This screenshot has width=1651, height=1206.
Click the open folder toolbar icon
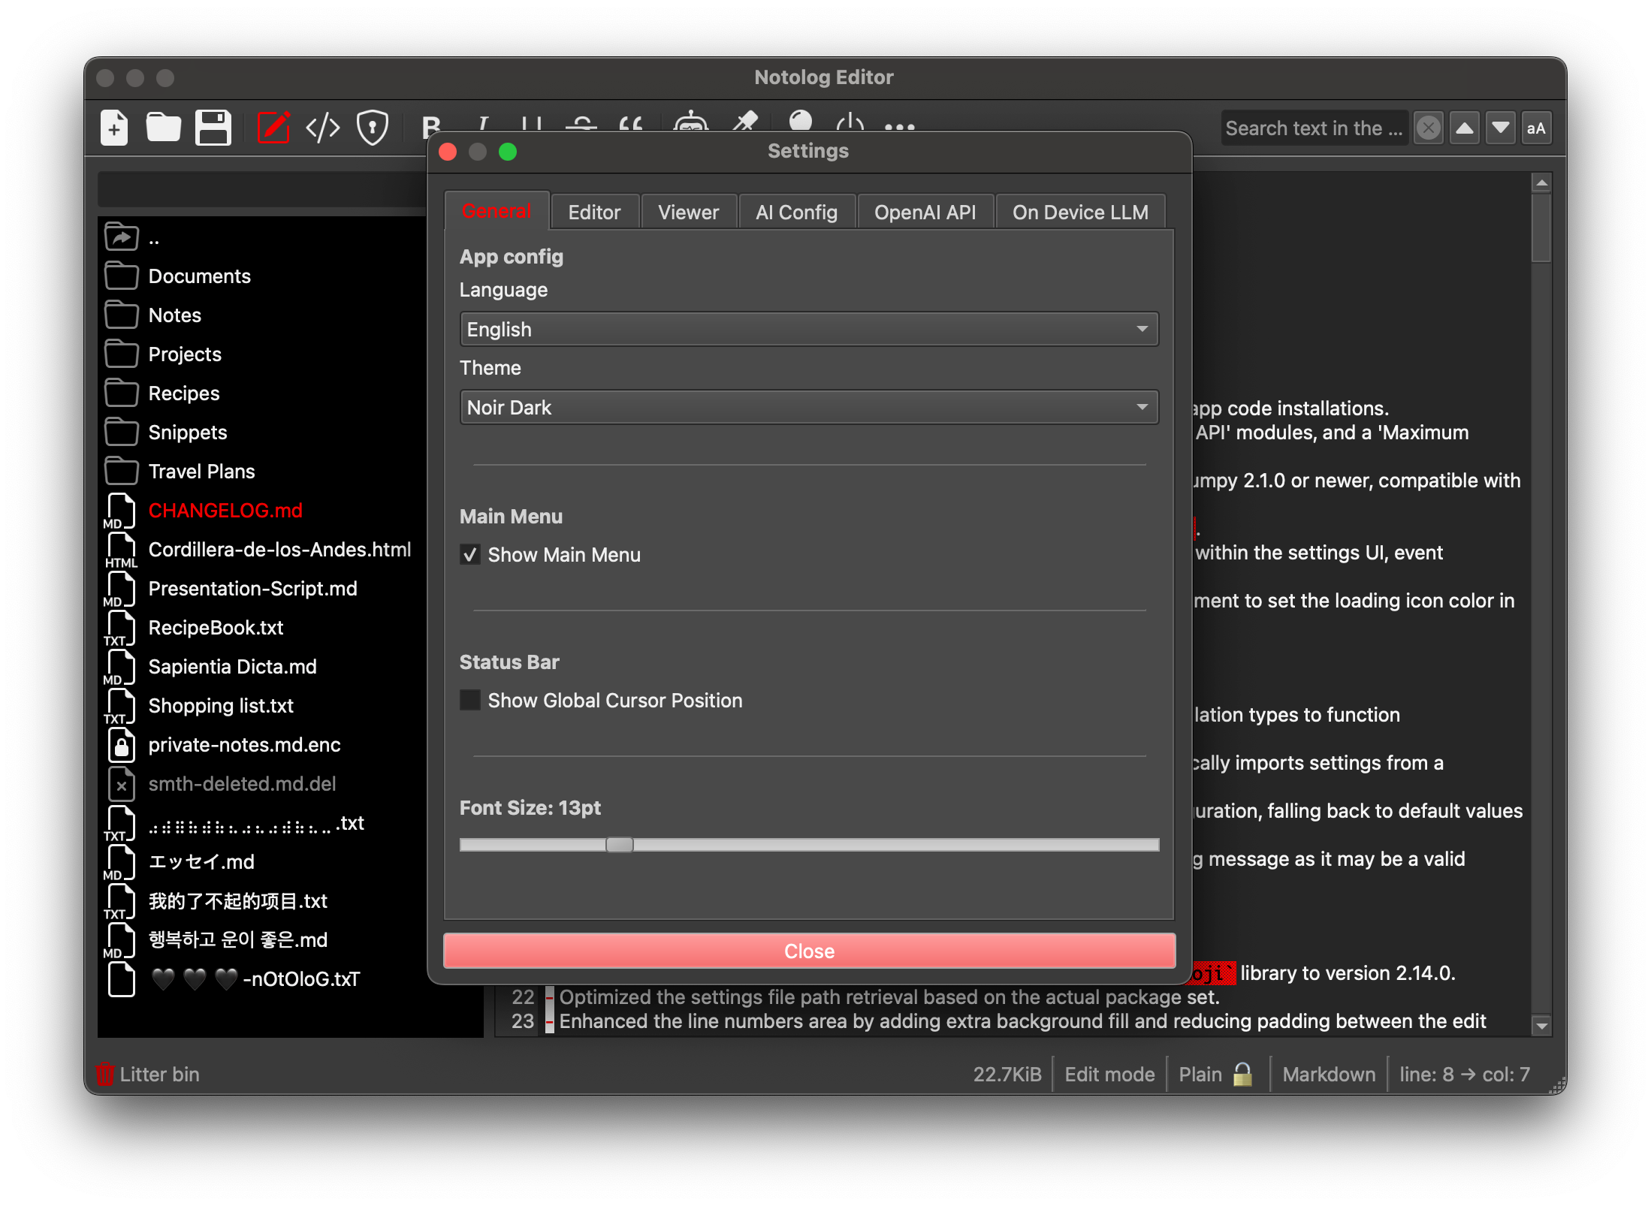coord(163,128)
